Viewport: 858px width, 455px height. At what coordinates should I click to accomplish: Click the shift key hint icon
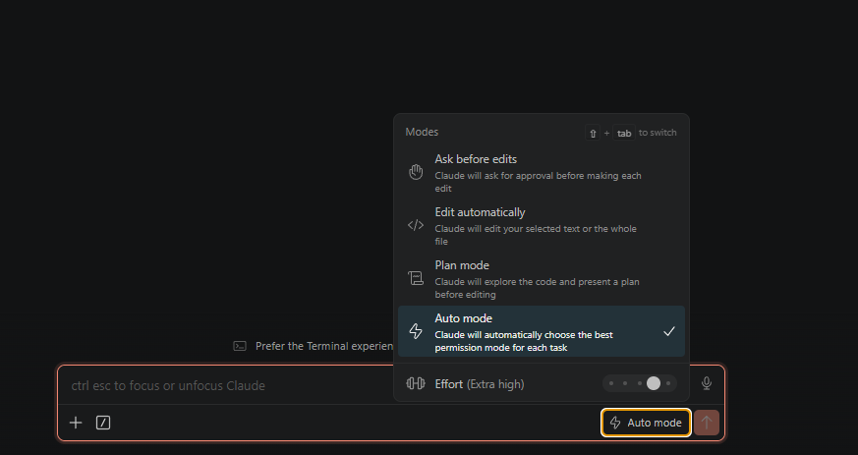(593, 133)
